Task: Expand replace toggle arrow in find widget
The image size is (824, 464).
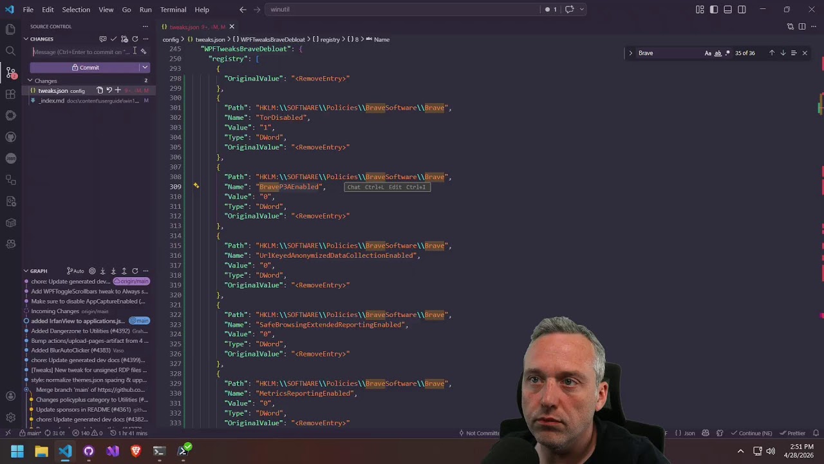Action: point(631,53)
